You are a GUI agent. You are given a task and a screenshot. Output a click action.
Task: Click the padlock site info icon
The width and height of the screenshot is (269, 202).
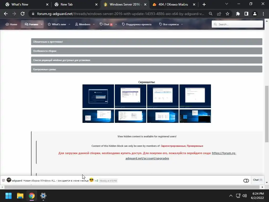tap(33, 14)
